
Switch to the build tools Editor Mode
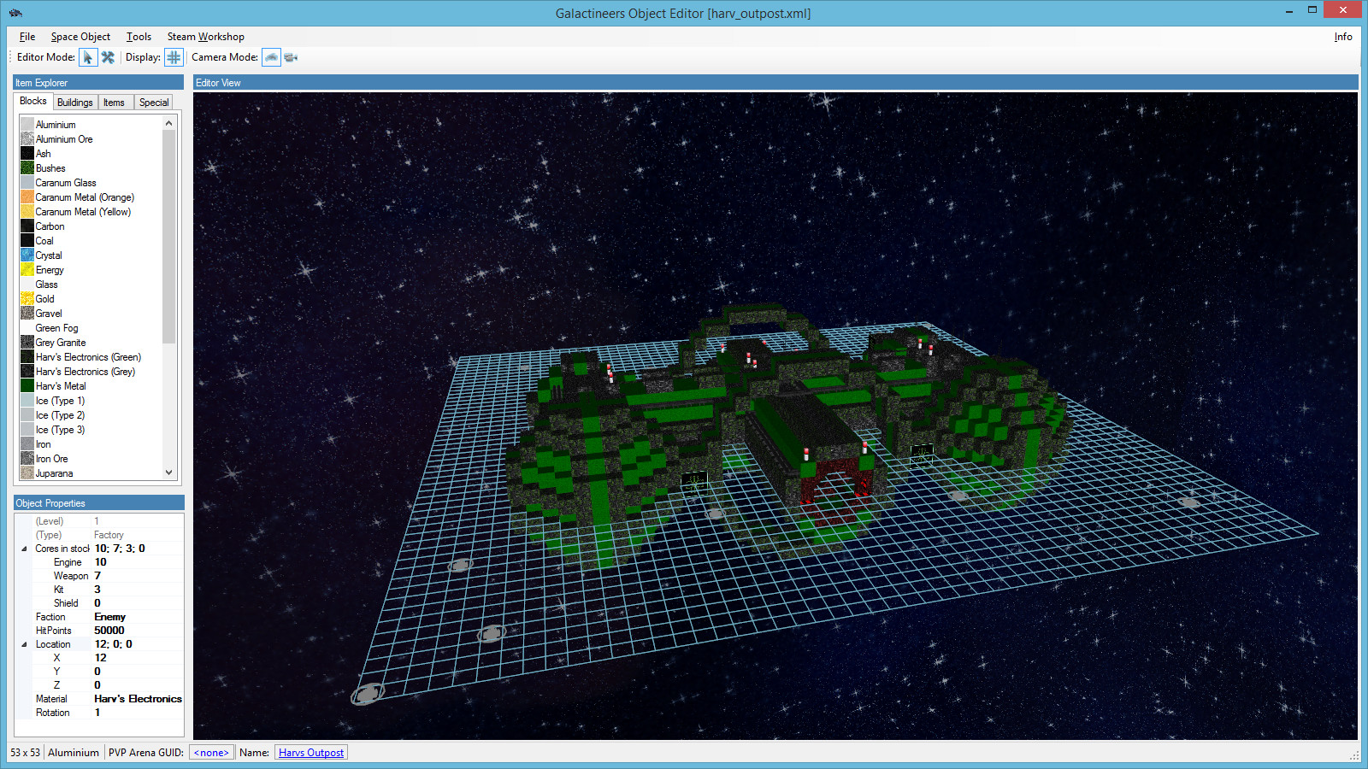109,57
